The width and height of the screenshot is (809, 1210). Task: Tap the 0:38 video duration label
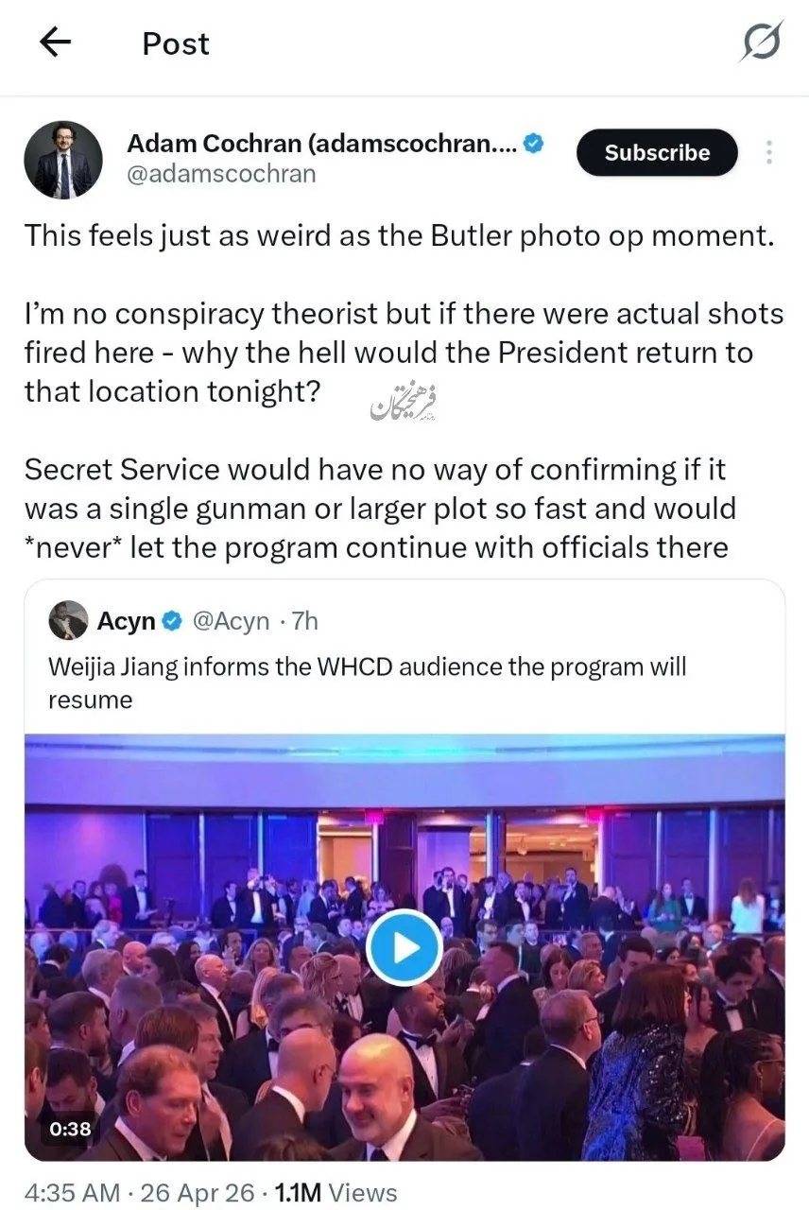click(68, 1128)
